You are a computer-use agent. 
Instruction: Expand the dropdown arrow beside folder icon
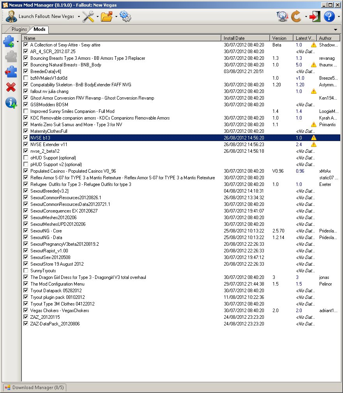pyautogui.click(x=115, y=17)
